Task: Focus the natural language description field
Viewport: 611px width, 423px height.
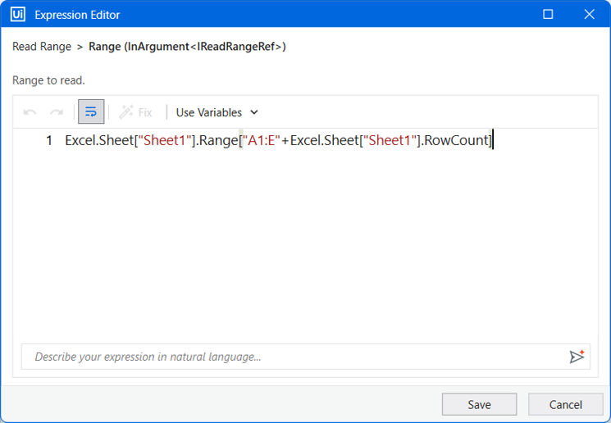Action: click(294, 357)
